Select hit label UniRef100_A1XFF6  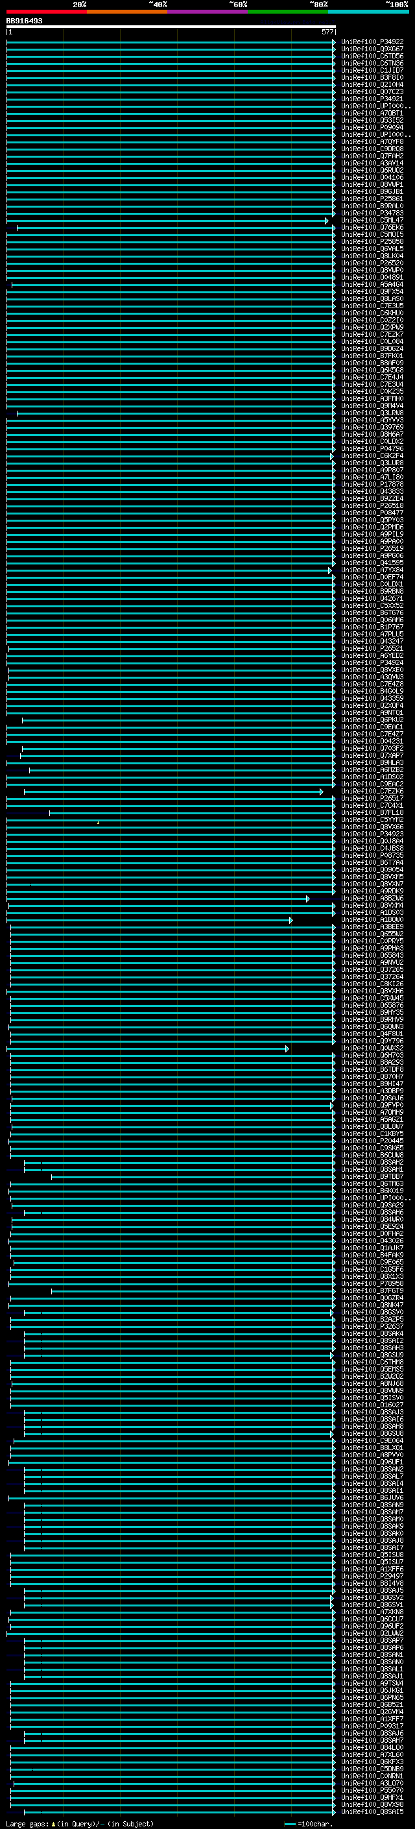372,1569
